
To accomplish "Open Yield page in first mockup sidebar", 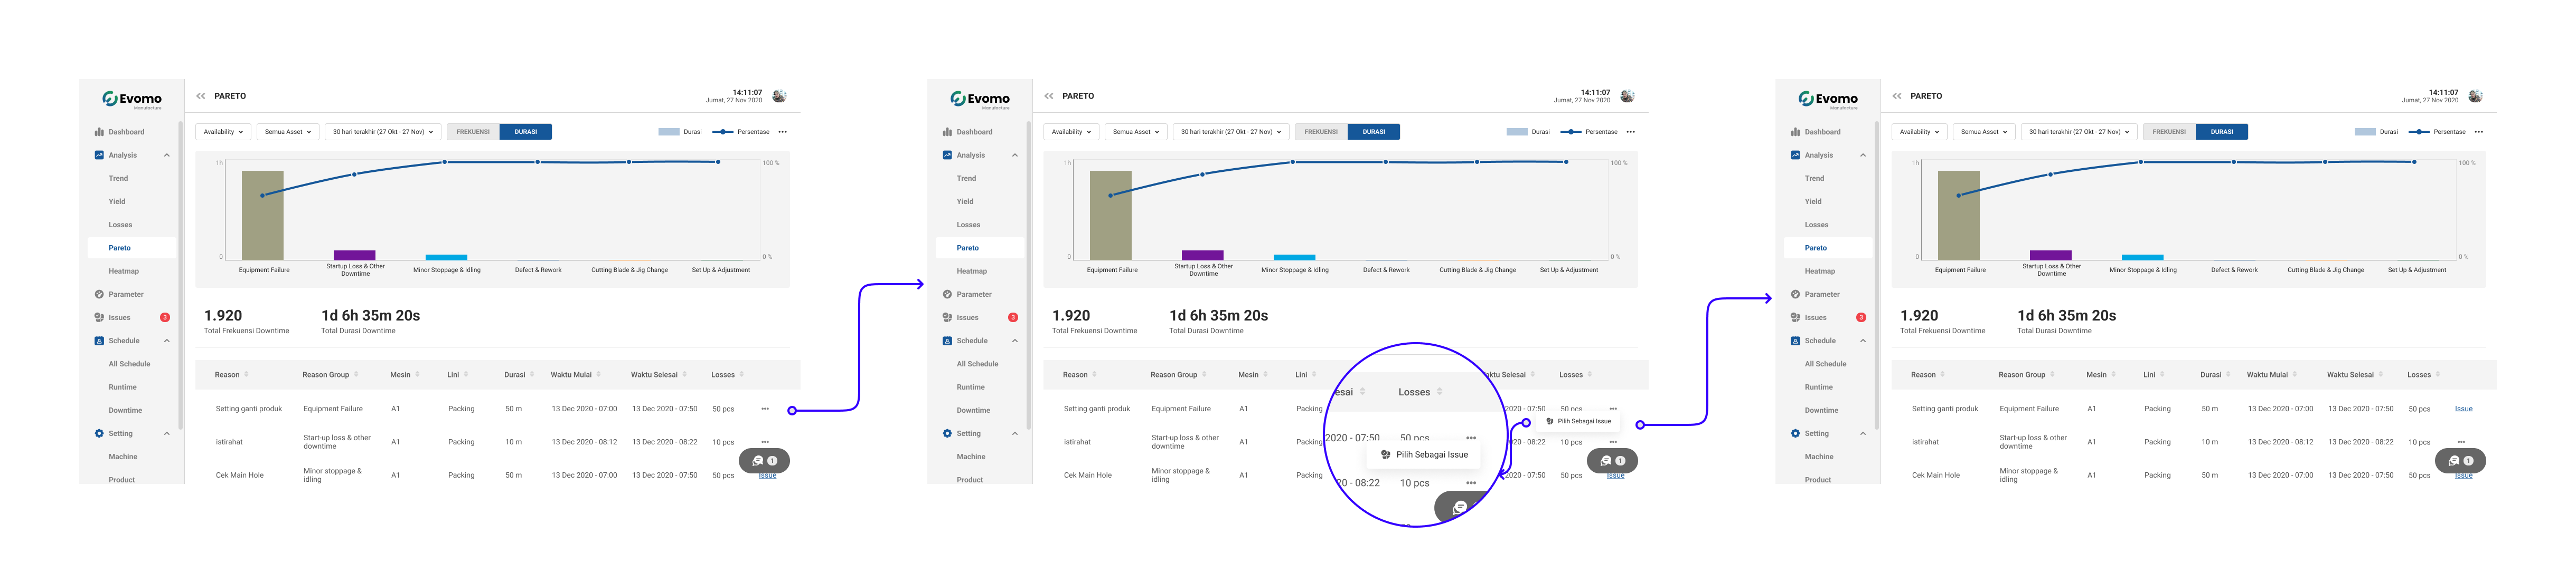I will tap(117, 202).
